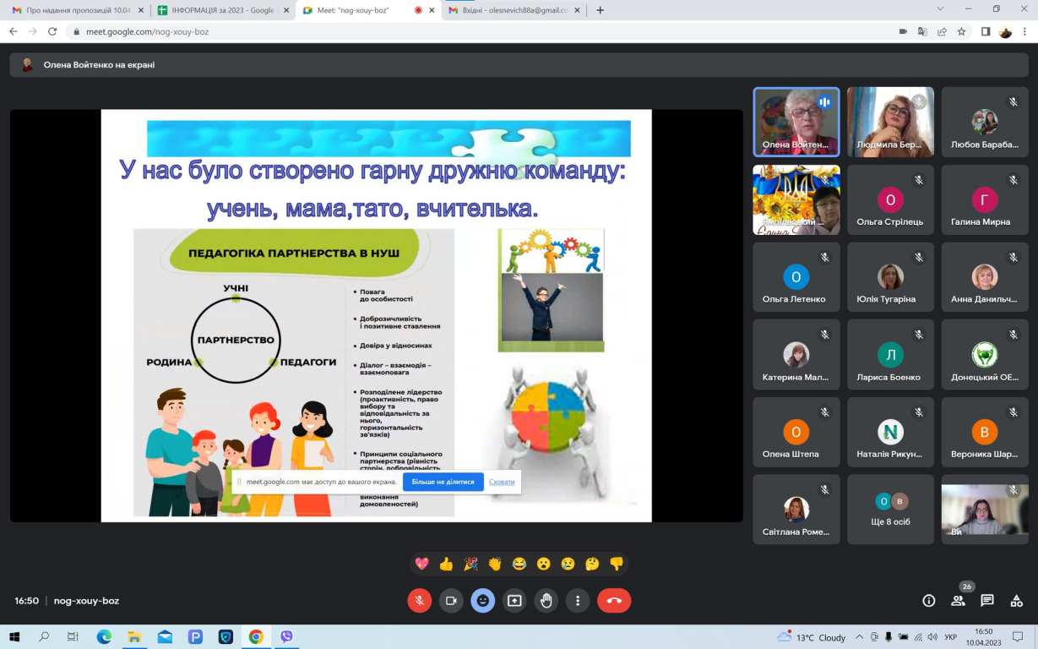
Task: Send the thumbs up reaction
Action: point(447,564)
